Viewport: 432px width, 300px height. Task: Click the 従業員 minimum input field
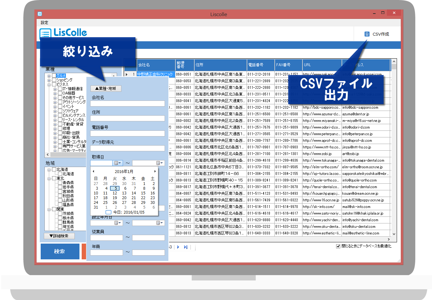click(107, 238)
